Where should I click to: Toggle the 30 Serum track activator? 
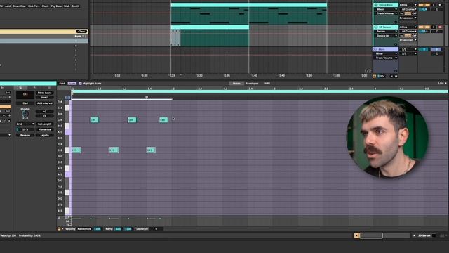click(x=424, y=27)
